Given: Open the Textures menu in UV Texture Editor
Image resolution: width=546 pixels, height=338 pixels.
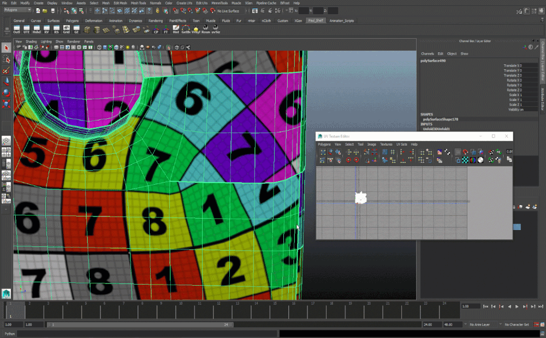Looking at the screenshot, I should point(386,144).
